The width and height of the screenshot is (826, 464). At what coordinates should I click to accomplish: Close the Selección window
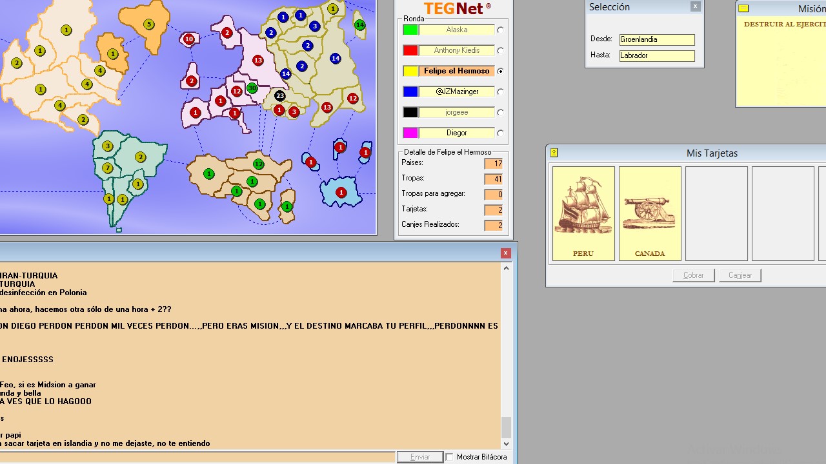point(695,6)
